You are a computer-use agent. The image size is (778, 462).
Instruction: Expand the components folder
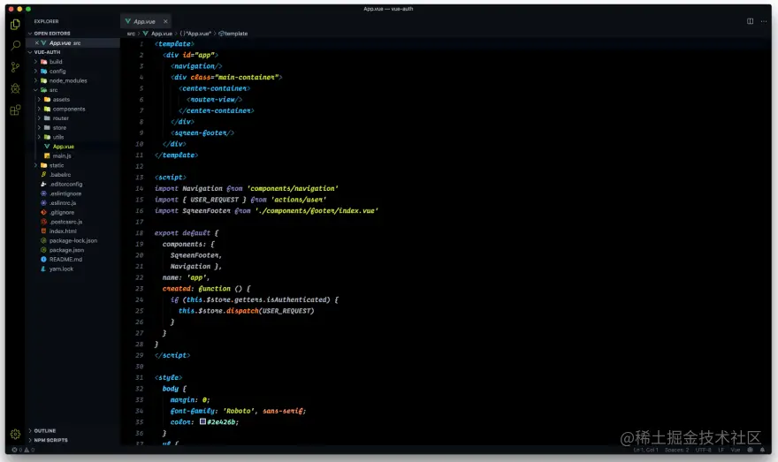point(68,109)
